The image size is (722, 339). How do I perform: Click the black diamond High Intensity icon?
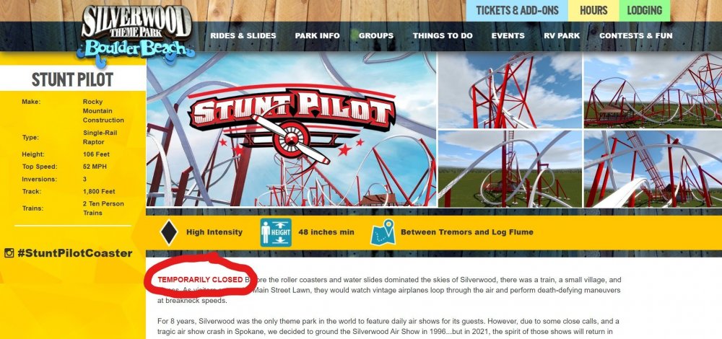click(168, 232)
